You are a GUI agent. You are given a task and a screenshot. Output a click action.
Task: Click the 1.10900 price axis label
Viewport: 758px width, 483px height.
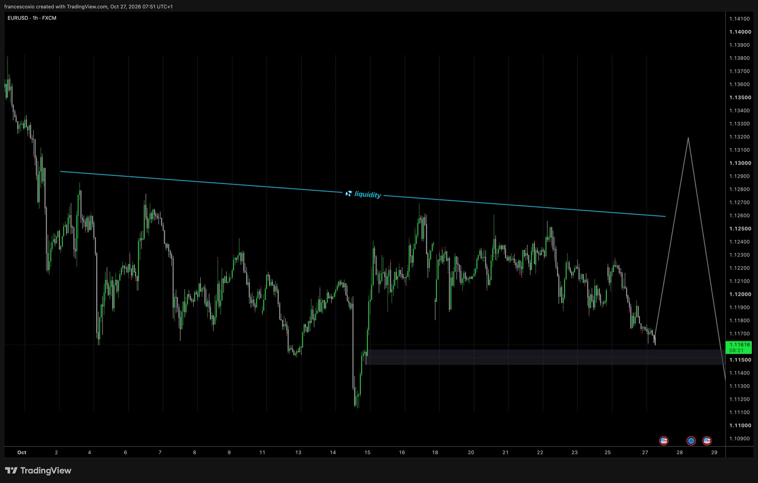pyautogui.click(x=739, y=439)
